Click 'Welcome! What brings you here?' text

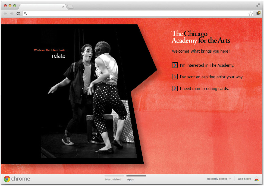[201, 51]
